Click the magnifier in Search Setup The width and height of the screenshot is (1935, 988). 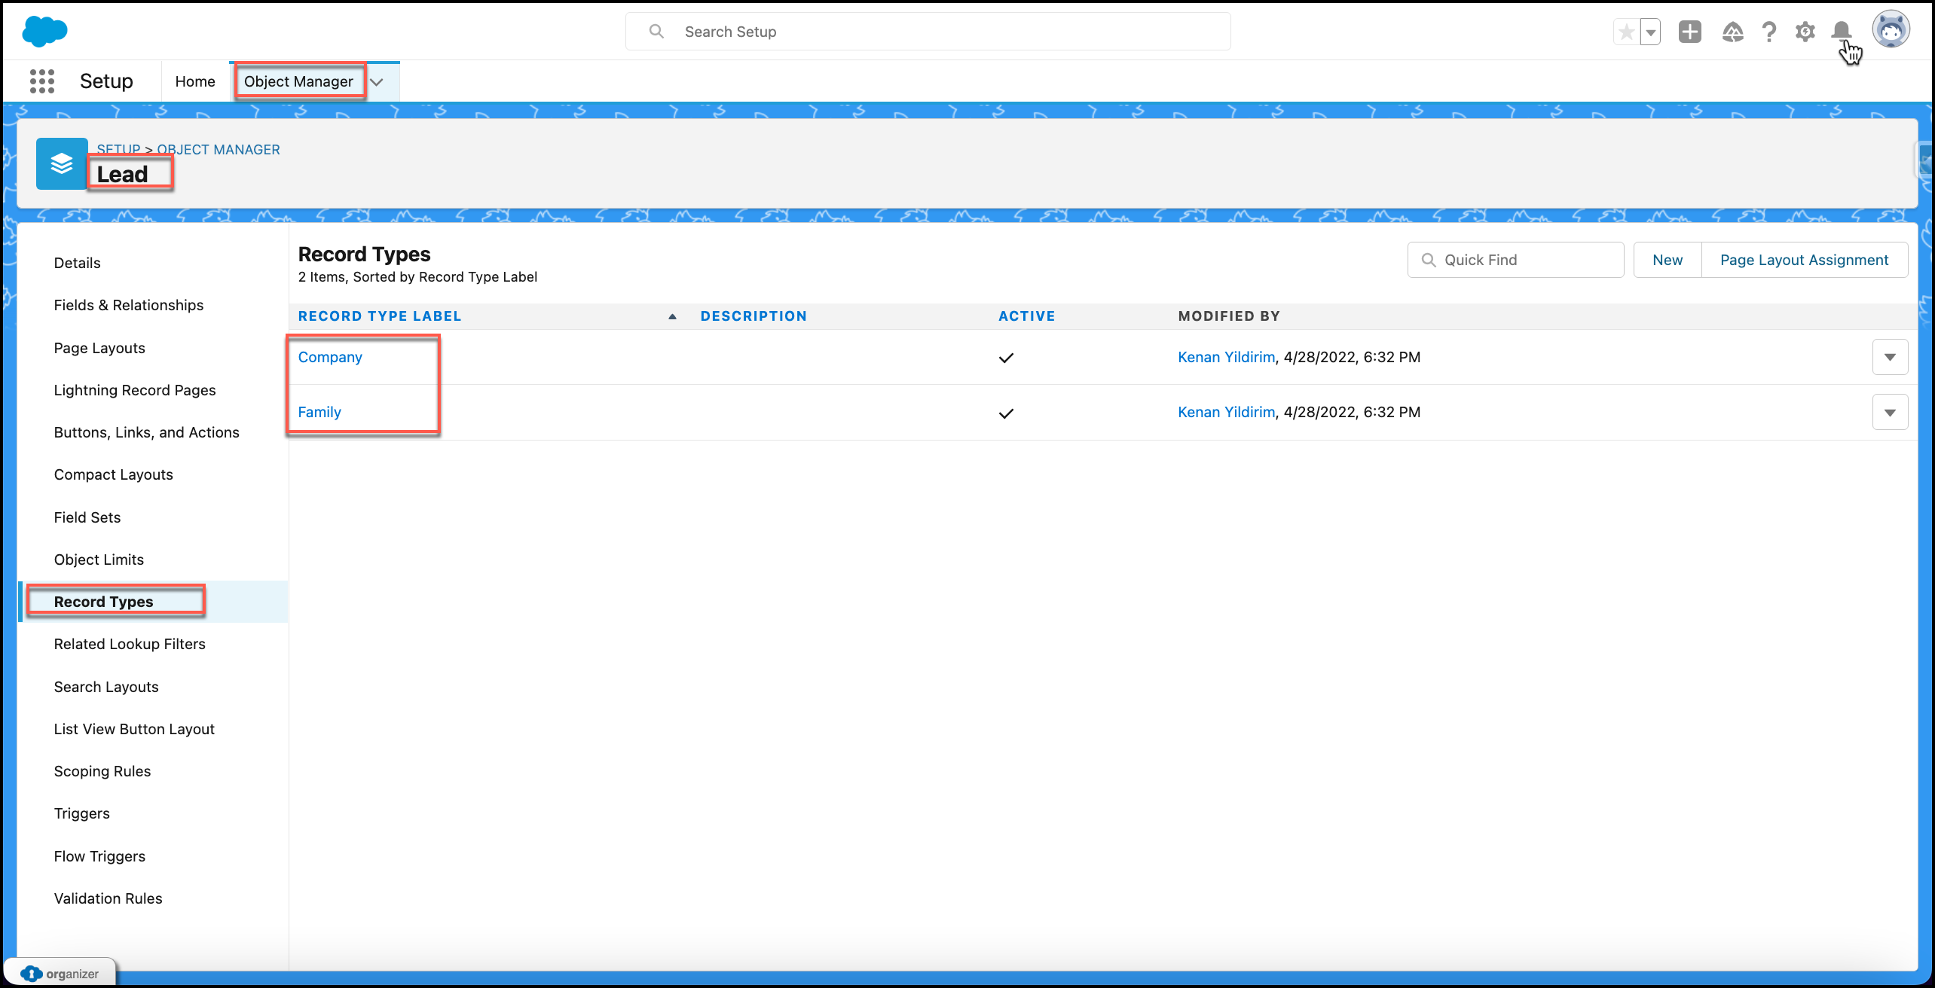(656, 32)
